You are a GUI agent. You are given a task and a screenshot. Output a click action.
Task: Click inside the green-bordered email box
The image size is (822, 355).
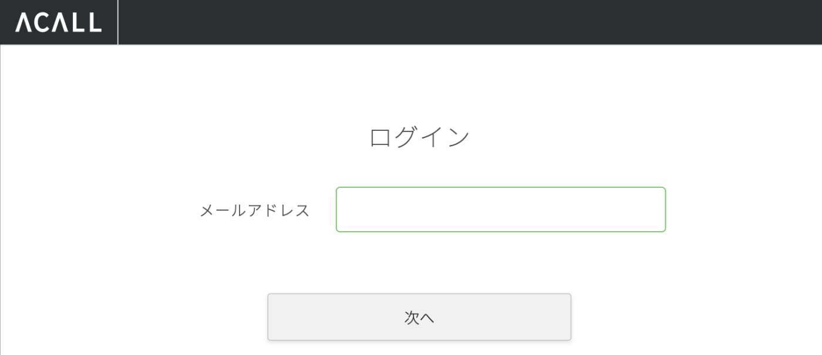tap(501, 209)
